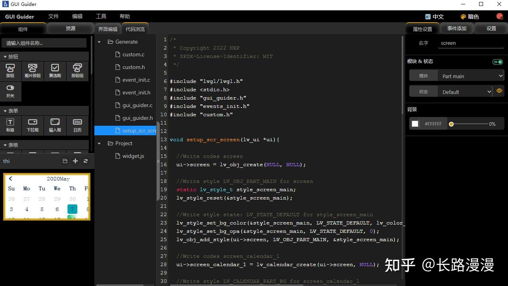
Task: Click the eye visibility toggle beside Default state
Action: [x=499, y=91]
